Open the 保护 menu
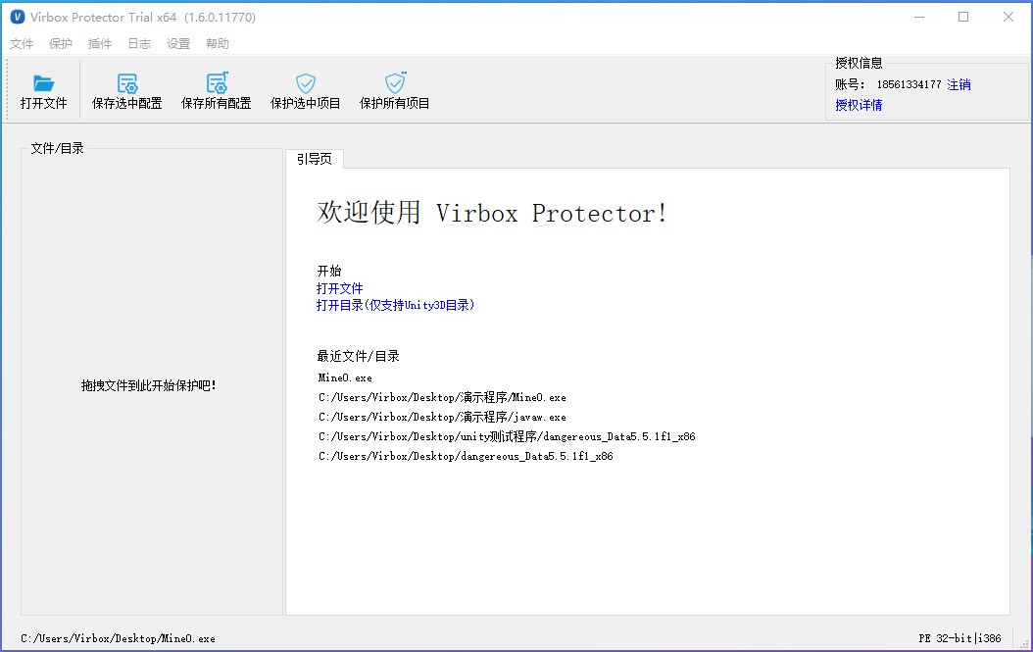 coord(61,43)
